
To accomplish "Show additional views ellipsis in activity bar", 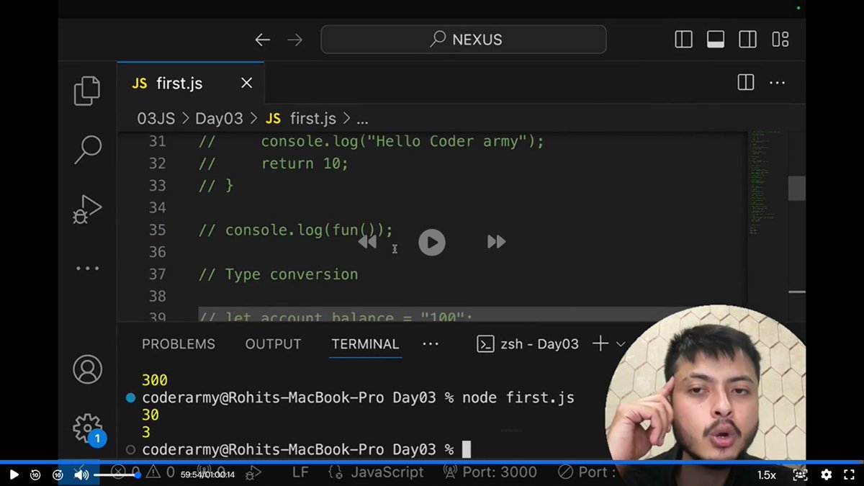I will point(87,269).
